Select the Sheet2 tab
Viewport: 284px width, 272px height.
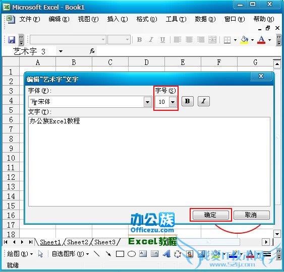coord(78,242)
